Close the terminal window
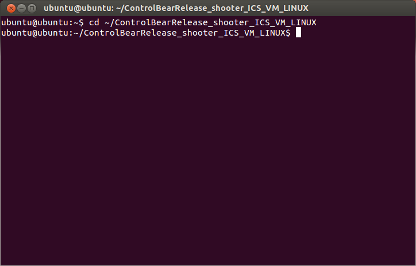The height and width of the screenshot is (266, 416). 9,8
